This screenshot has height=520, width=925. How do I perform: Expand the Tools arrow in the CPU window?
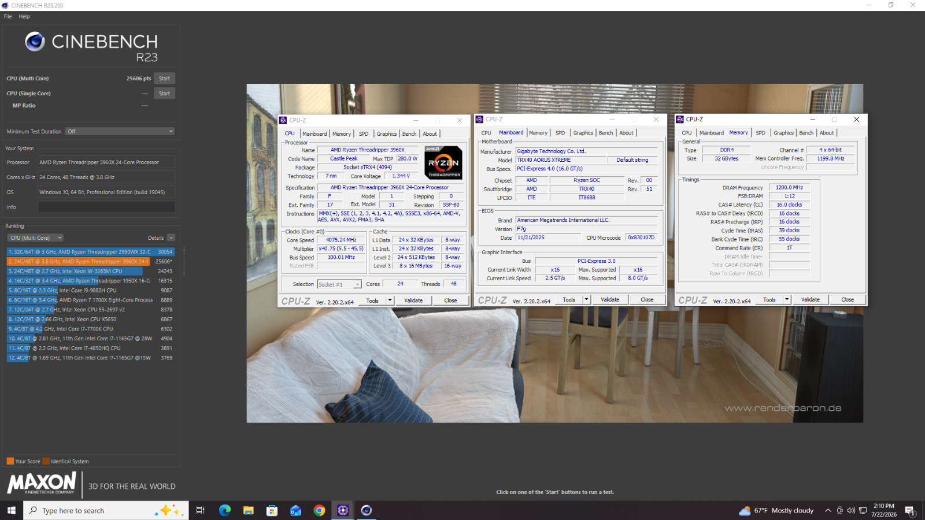390,300
